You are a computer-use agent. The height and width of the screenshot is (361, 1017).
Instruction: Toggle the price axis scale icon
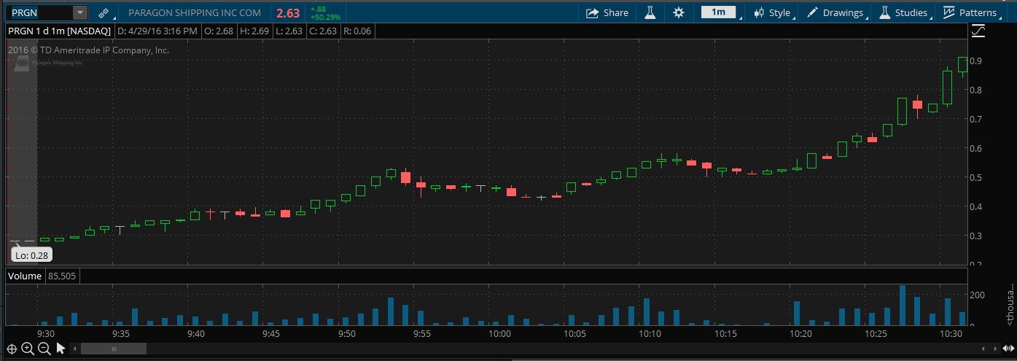978,31
